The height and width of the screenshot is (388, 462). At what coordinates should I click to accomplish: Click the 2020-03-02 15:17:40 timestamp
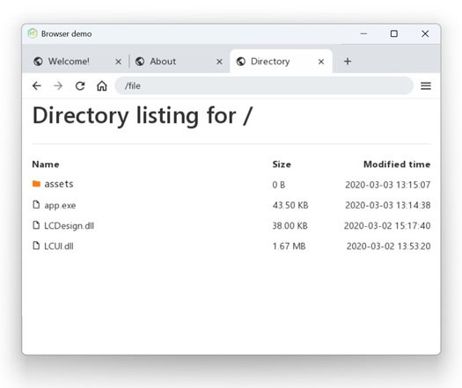pos(387,225)
